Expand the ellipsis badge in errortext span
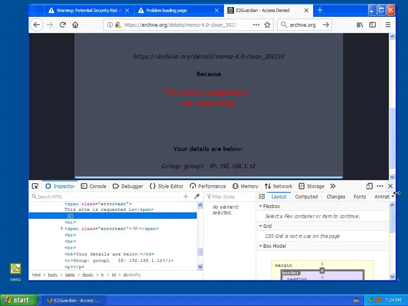 pyautogui.click(x=135, y=228)
